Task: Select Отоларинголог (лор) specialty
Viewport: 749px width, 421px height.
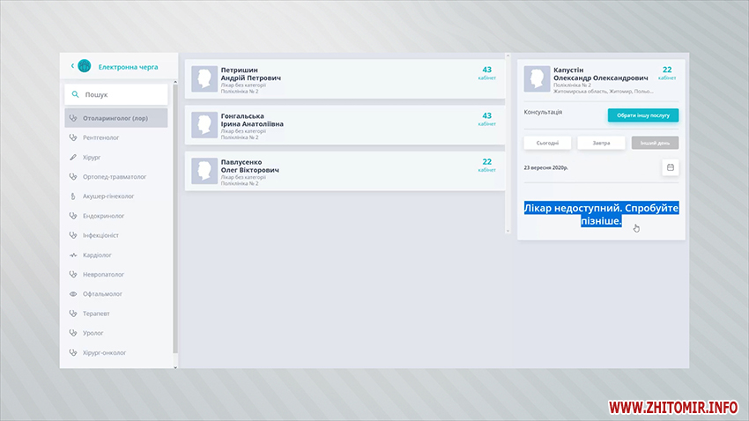Action: 116,118
